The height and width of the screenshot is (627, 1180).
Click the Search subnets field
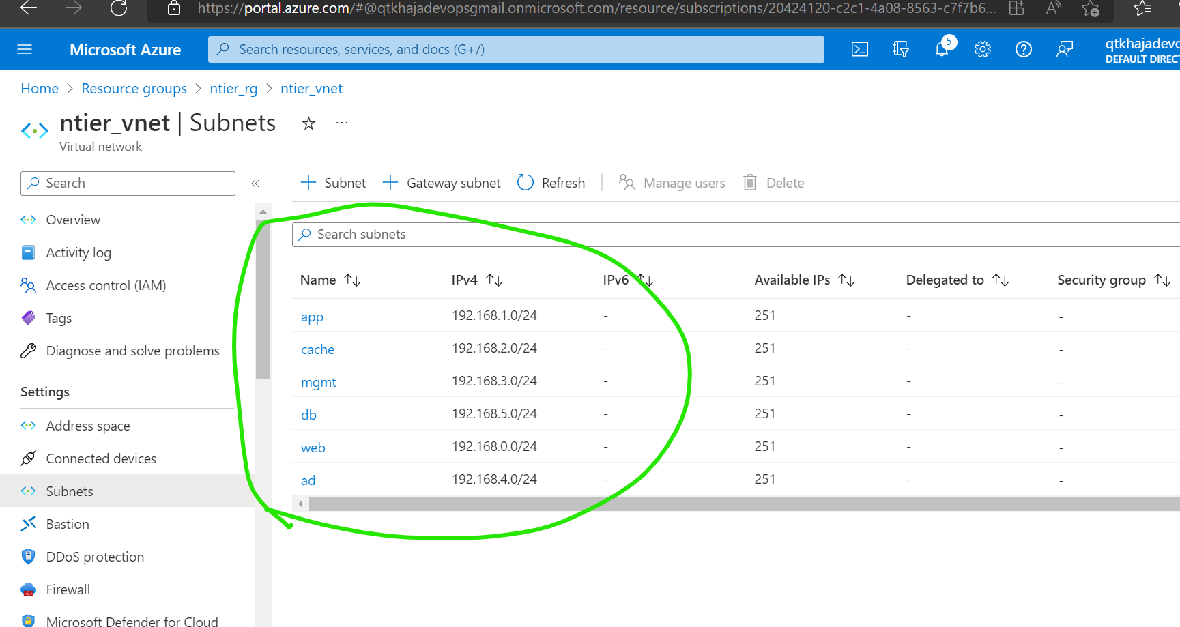(736, 234)
